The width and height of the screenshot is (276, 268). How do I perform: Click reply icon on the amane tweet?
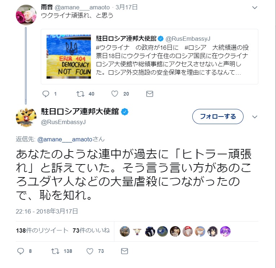pyautogui.click(x=46, y=94)
